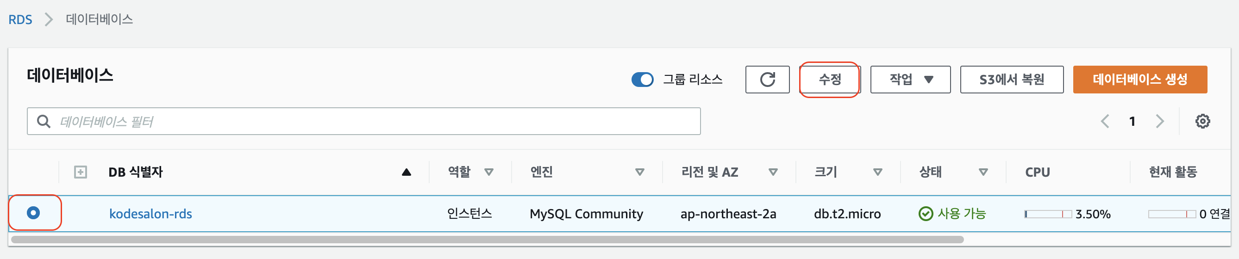This screenshot has width=1239, height=259.
Task: Go to the previous page arrow
Action: [x=1105, y=121]
